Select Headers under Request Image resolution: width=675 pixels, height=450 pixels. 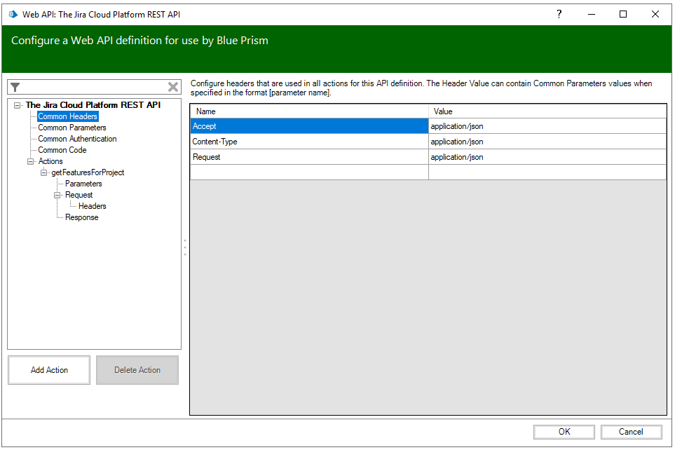(93, 206)
